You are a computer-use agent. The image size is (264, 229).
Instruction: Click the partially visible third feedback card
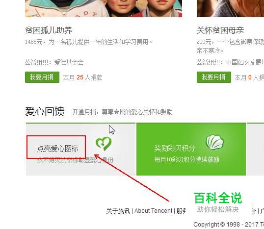click(x=256, y=149)
